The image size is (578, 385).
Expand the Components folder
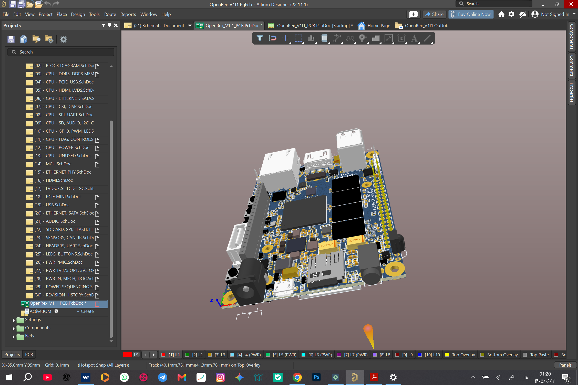[14, 328]
